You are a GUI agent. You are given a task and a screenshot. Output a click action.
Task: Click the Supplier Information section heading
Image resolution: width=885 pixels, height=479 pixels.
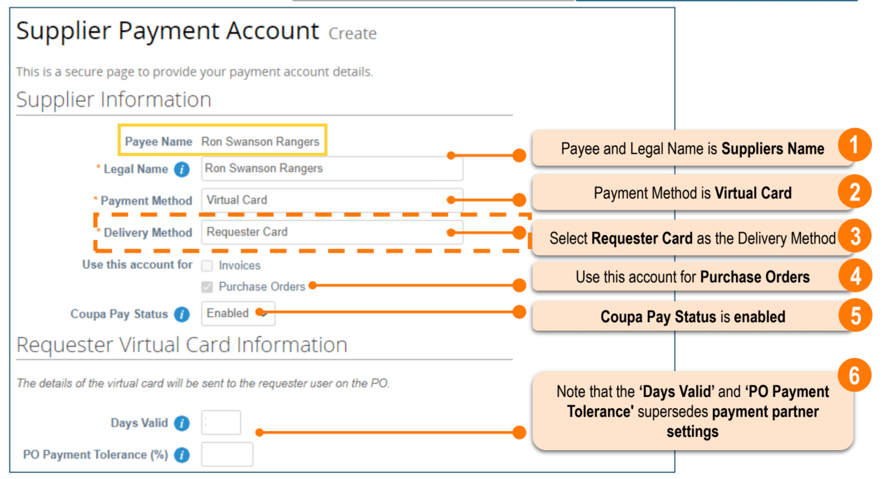point(114,100)
